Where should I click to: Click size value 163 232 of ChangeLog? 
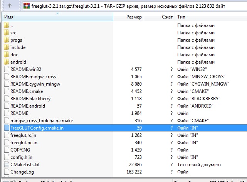pyautogui.click(x=134, y=172)
